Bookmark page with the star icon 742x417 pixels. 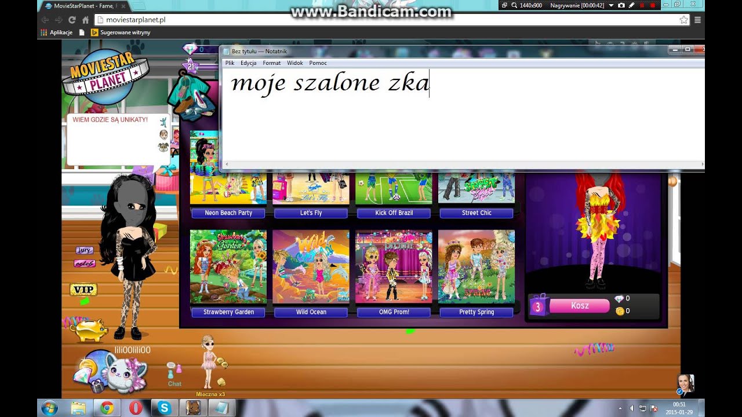(x=684, y=20)
